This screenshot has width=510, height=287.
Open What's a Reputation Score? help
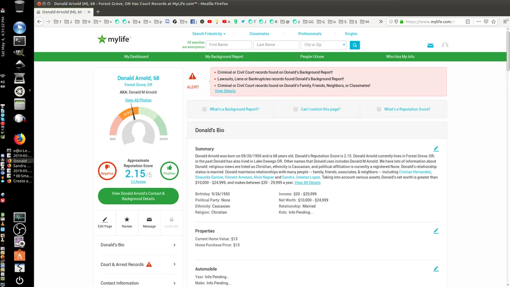pyautogui.click(x=403, y=109)
